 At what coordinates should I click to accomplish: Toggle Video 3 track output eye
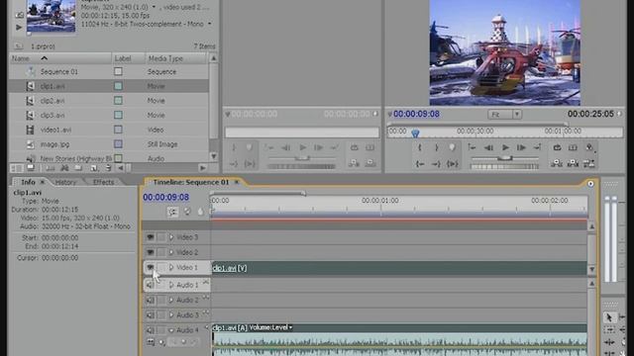[151, 237]
